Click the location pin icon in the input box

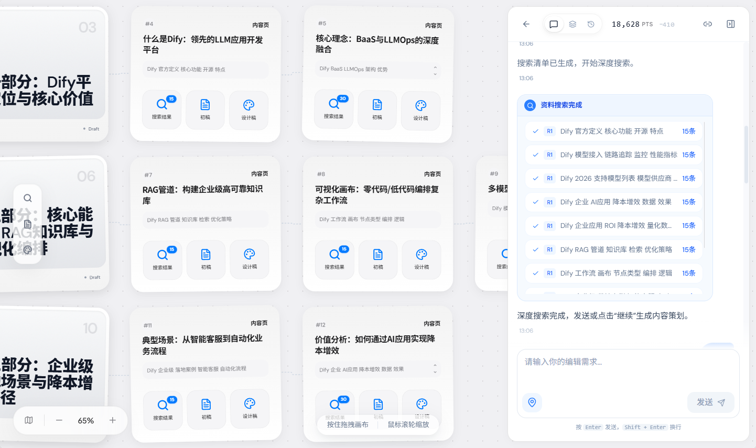point(532,402)
